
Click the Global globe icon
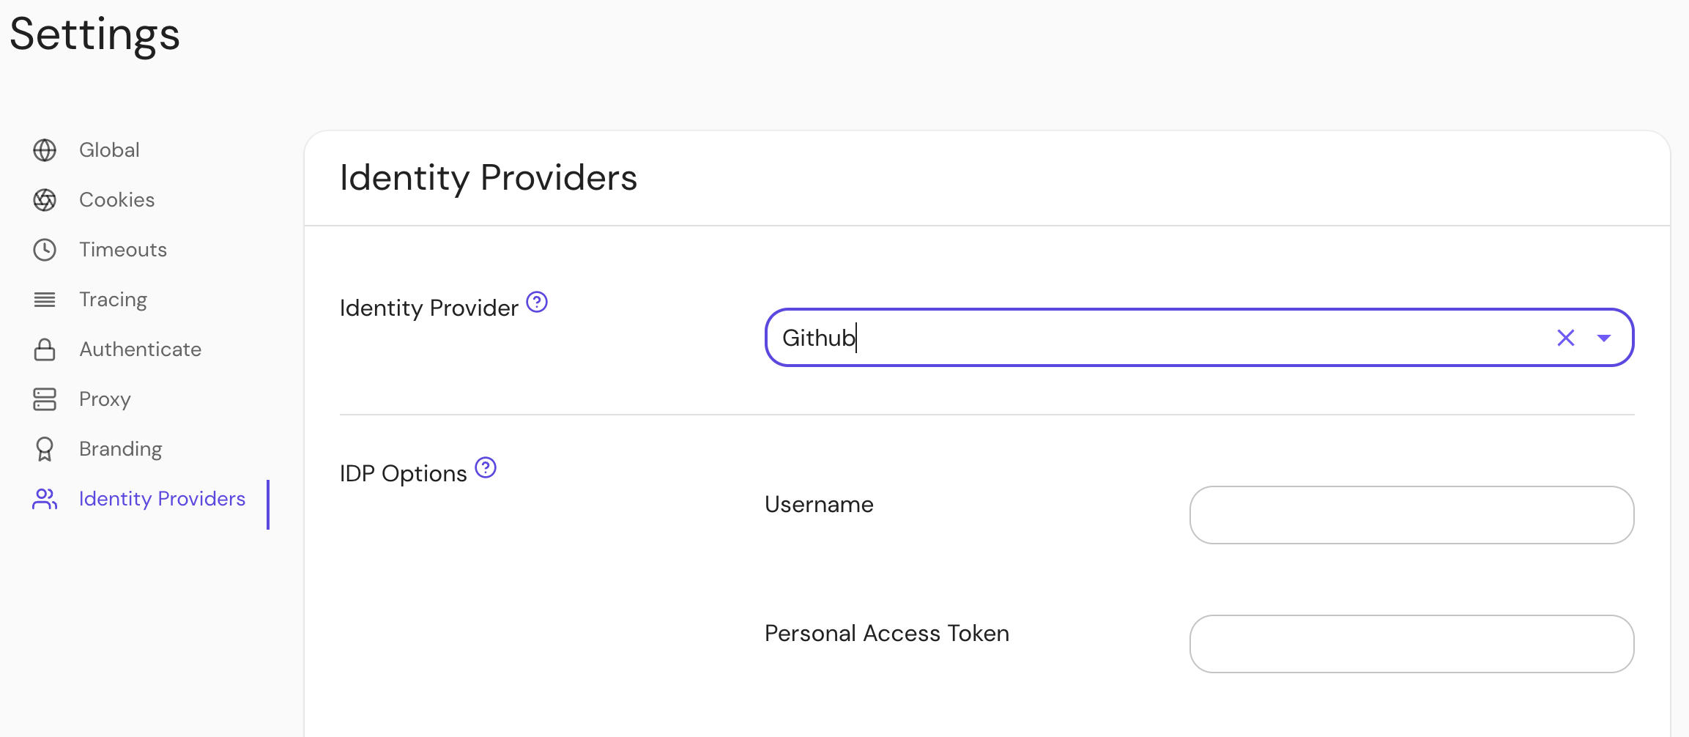point(45,149)
